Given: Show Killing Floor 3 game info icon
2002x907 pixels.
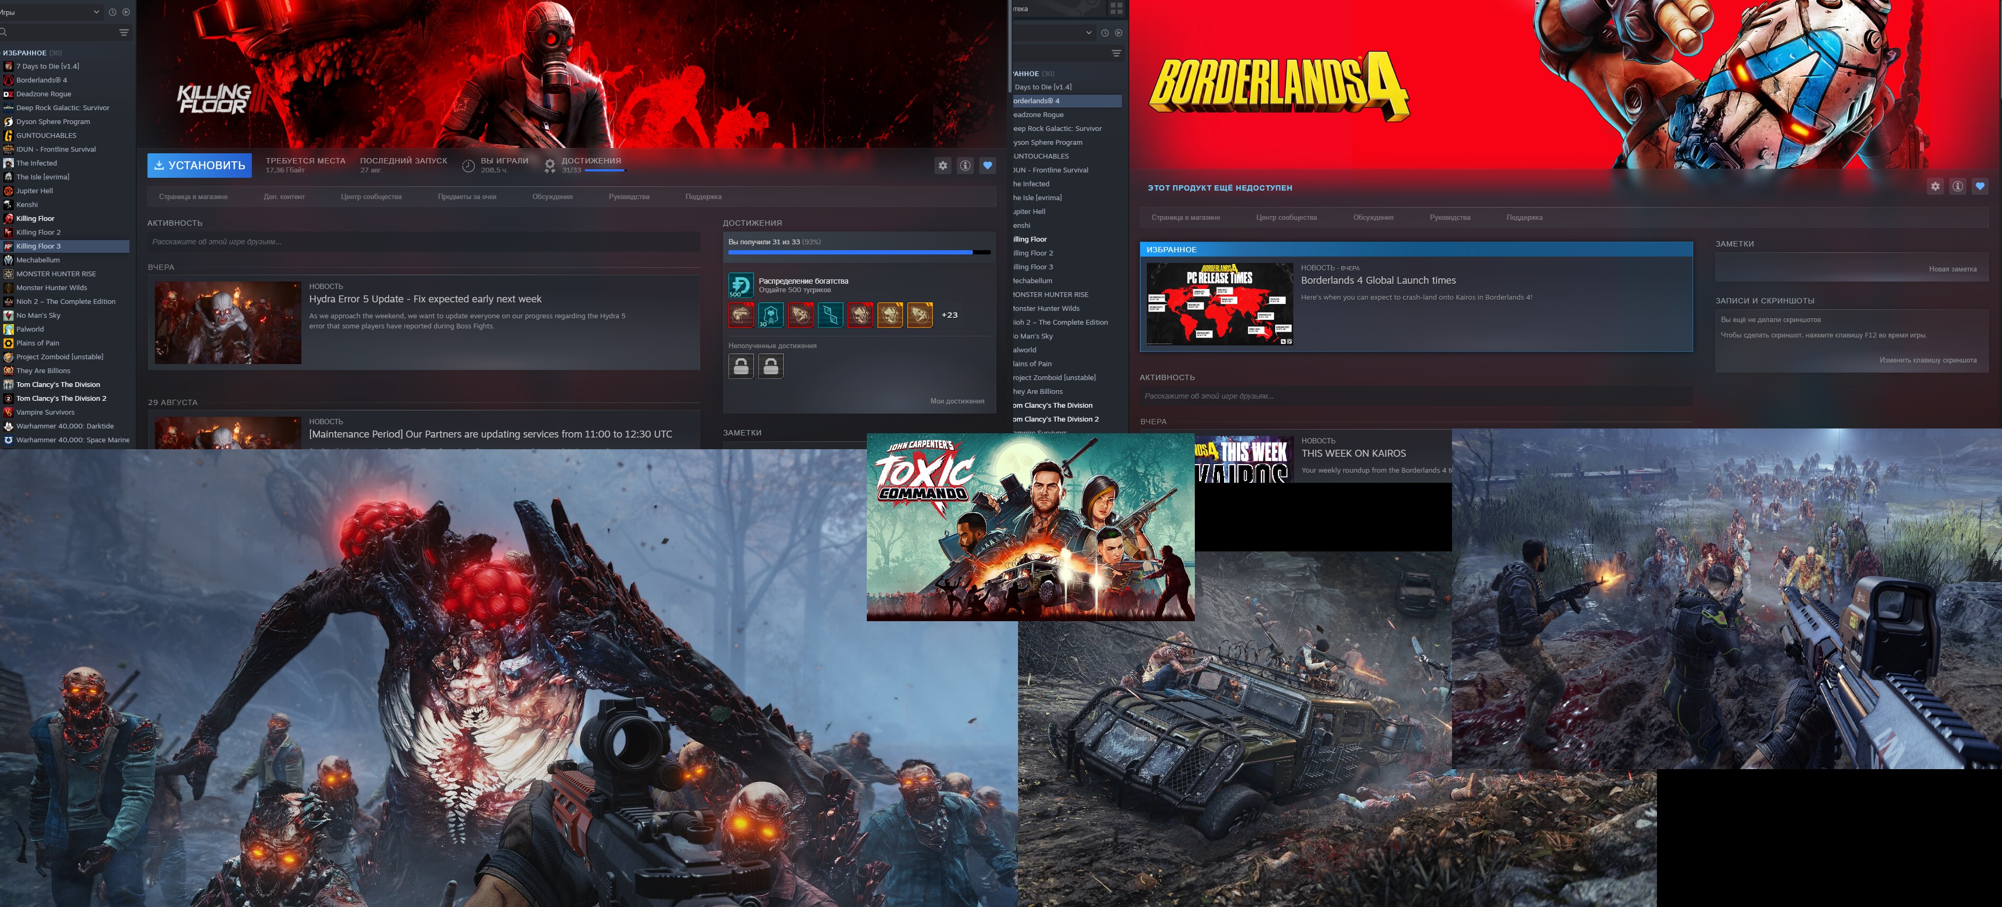Looking at the screenshot, I should (965, 166).
